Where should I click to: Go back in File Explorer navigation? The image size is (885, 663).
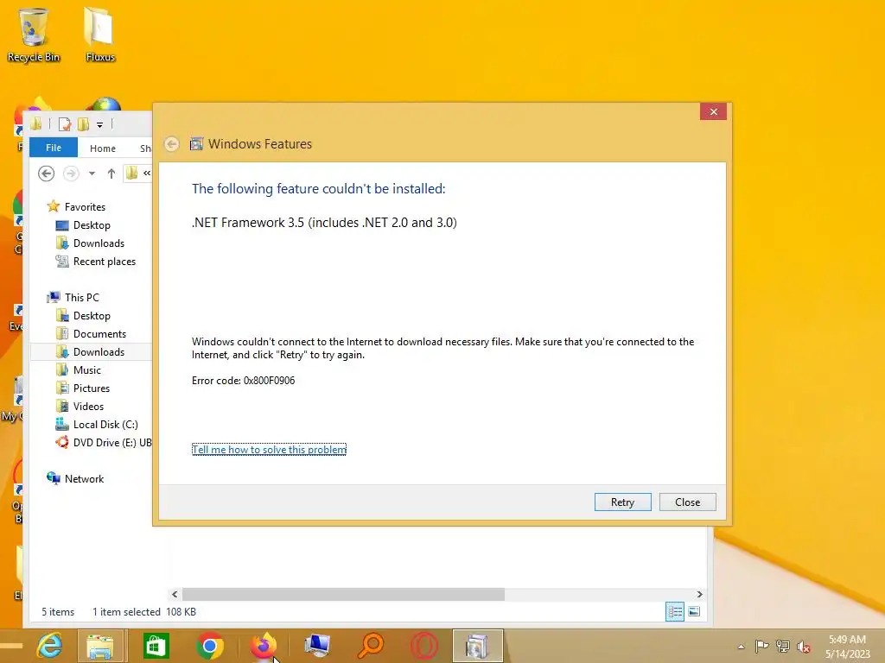click(47, 173)
